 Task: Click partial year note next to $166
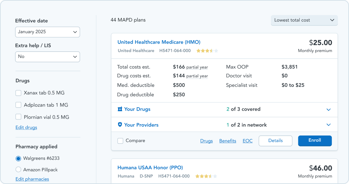[197, 67]
